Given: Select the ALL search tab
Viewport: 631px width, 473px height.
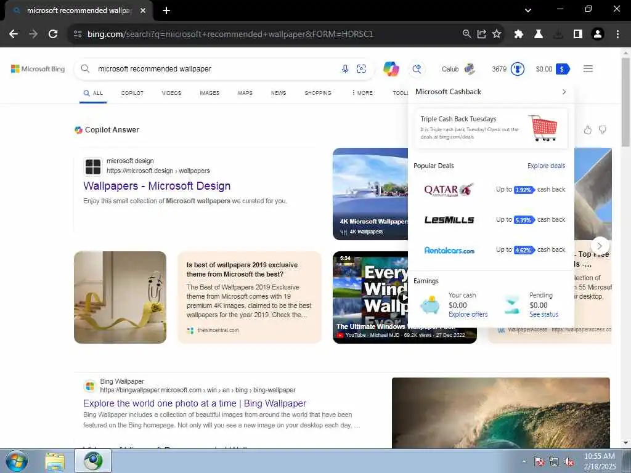Looking at the screenshot, I should (x=93, y=93).
